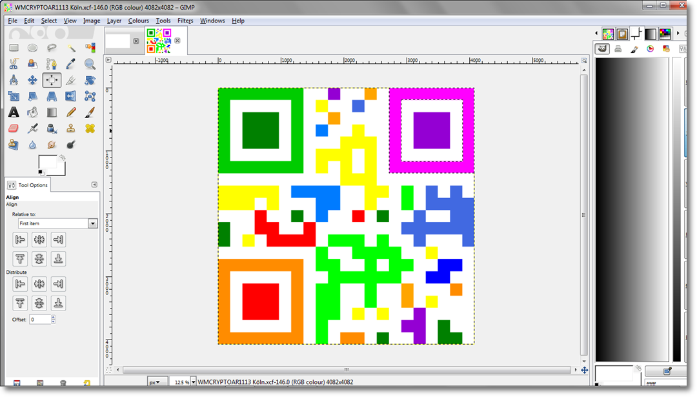Align right edge of target
This screenshot has height=397, width=697.
(58, 239)
